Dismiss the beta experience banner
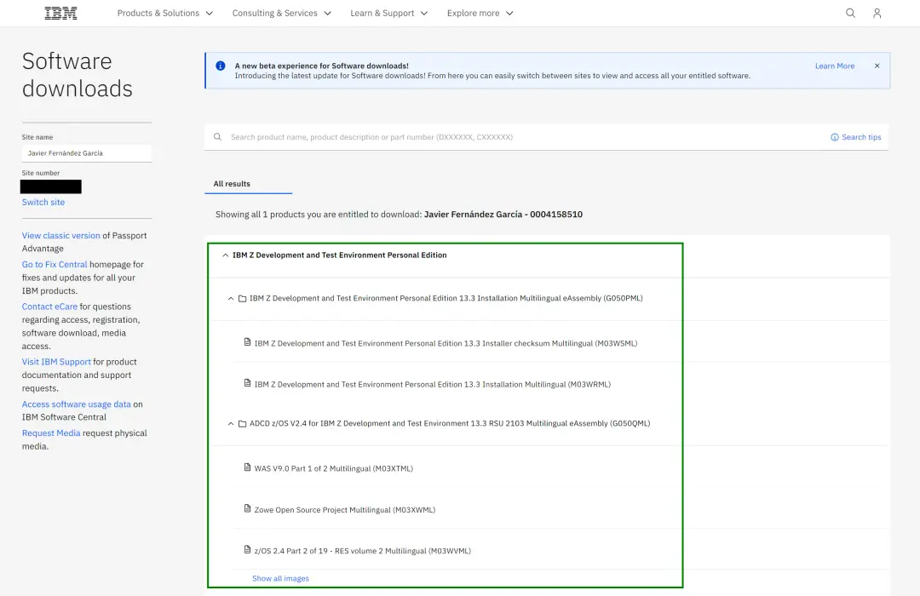This screenshot has height=596, width=920. pos(877,66)
